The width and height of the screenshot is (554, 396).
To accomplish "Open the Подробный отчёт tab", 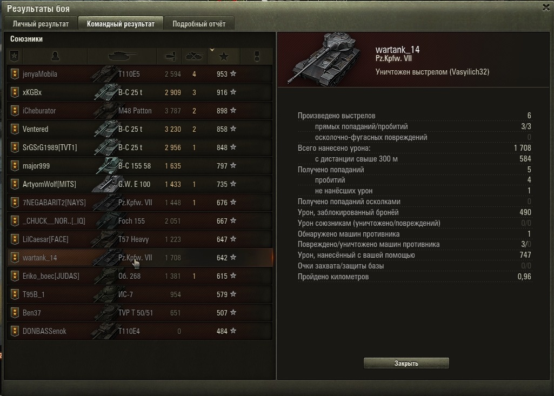I will 199,24.
